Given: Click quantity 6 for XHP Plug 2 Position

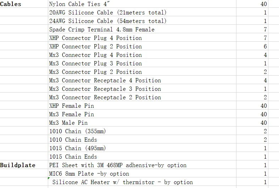Looking at the screenshot, I should pyautogui.click(x=265, y=47).
